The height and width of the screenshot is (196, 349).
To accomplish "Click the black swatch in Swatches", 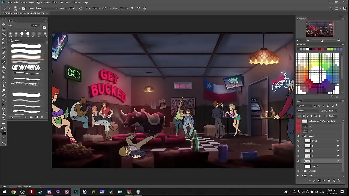I will [x=310, y=49].
